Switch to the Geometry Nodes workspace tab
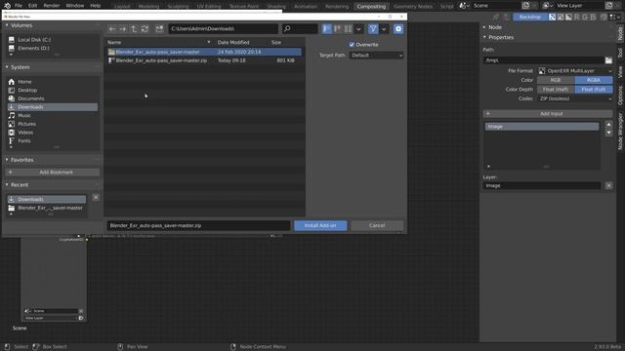Screen dimensions: 625x351 click(x=413, y=6)
